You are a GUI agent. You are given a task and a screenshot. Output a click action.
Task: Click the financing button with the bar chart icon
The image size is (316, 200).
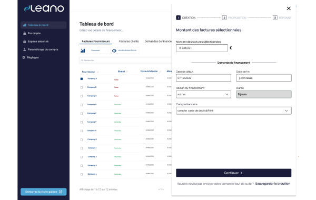pyautogui.click(x=94, y=51)
